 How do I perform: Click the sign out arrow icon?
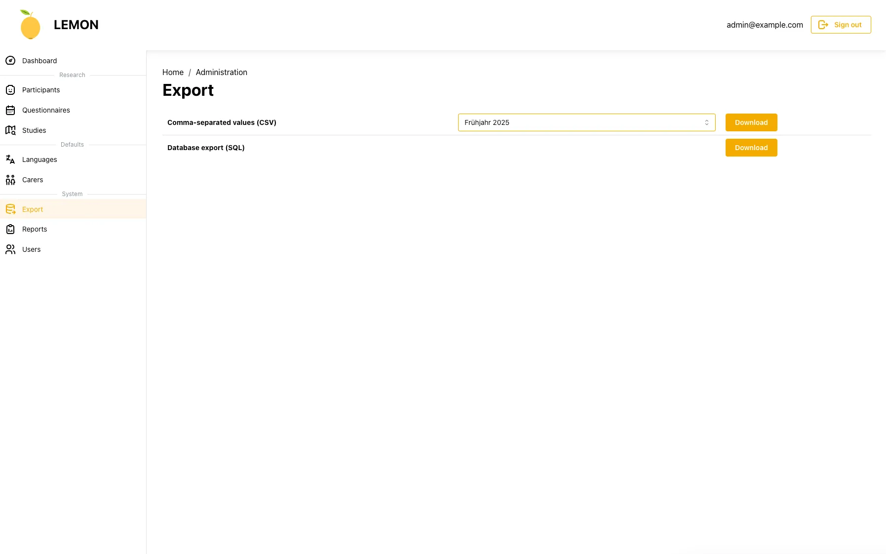824,24
